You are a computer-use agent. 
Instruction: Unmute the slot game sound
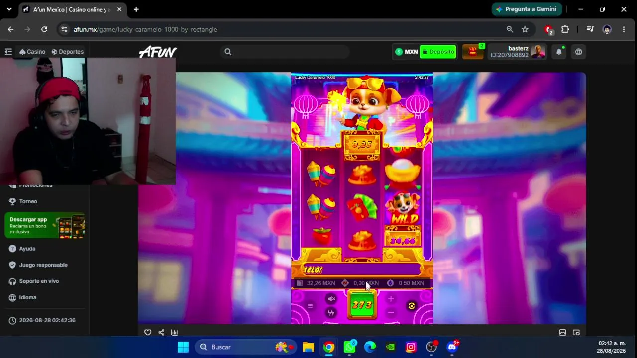(x=331, y=299)
